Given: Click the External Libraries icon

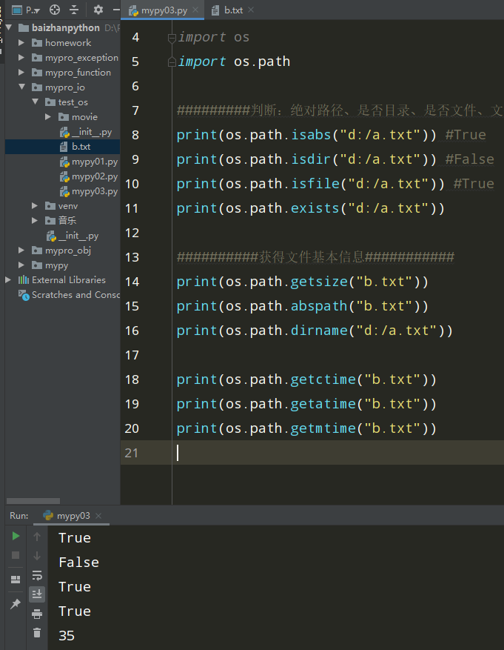Looking at the screenshot, I should [24, 280].
